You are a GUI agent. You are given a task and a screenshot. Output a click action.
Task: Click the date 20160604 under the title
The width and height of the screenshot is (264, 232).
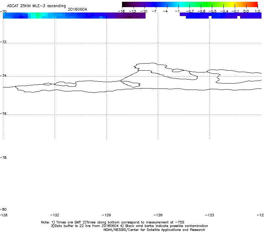pyautogui.click(x=77, y=9)
